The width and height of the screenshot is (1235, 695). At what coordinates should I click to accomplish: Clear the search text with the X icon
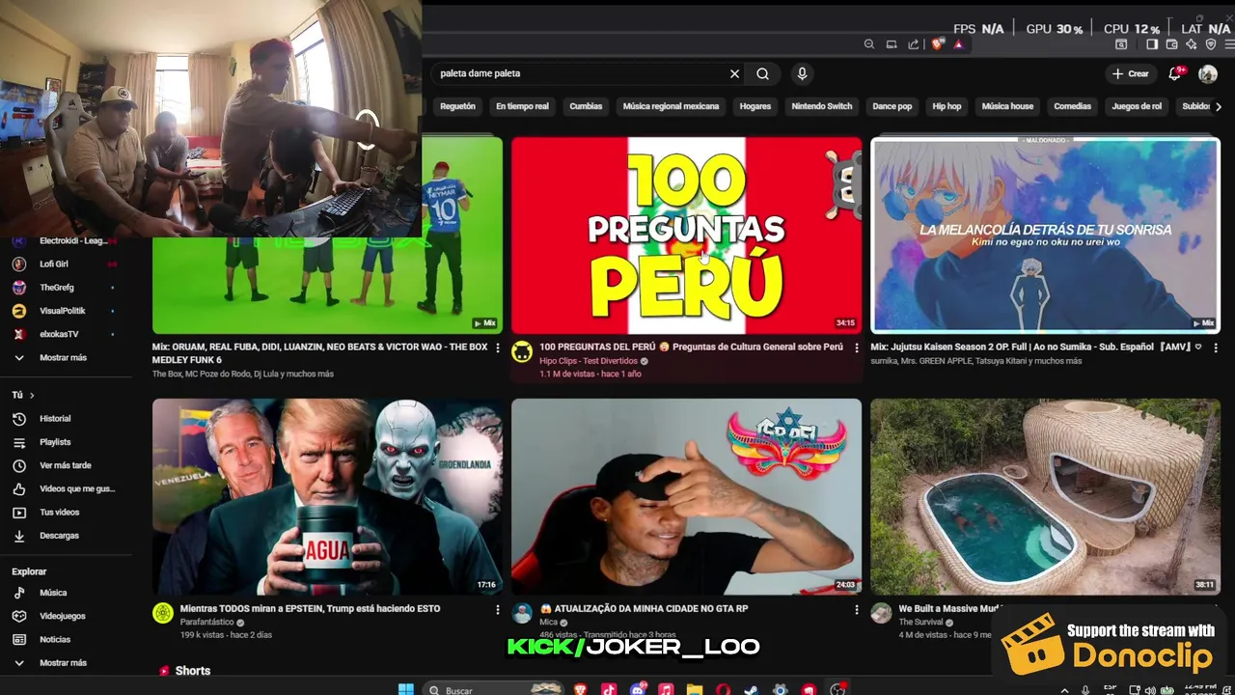pyautogui.click(x=734, y=73)
